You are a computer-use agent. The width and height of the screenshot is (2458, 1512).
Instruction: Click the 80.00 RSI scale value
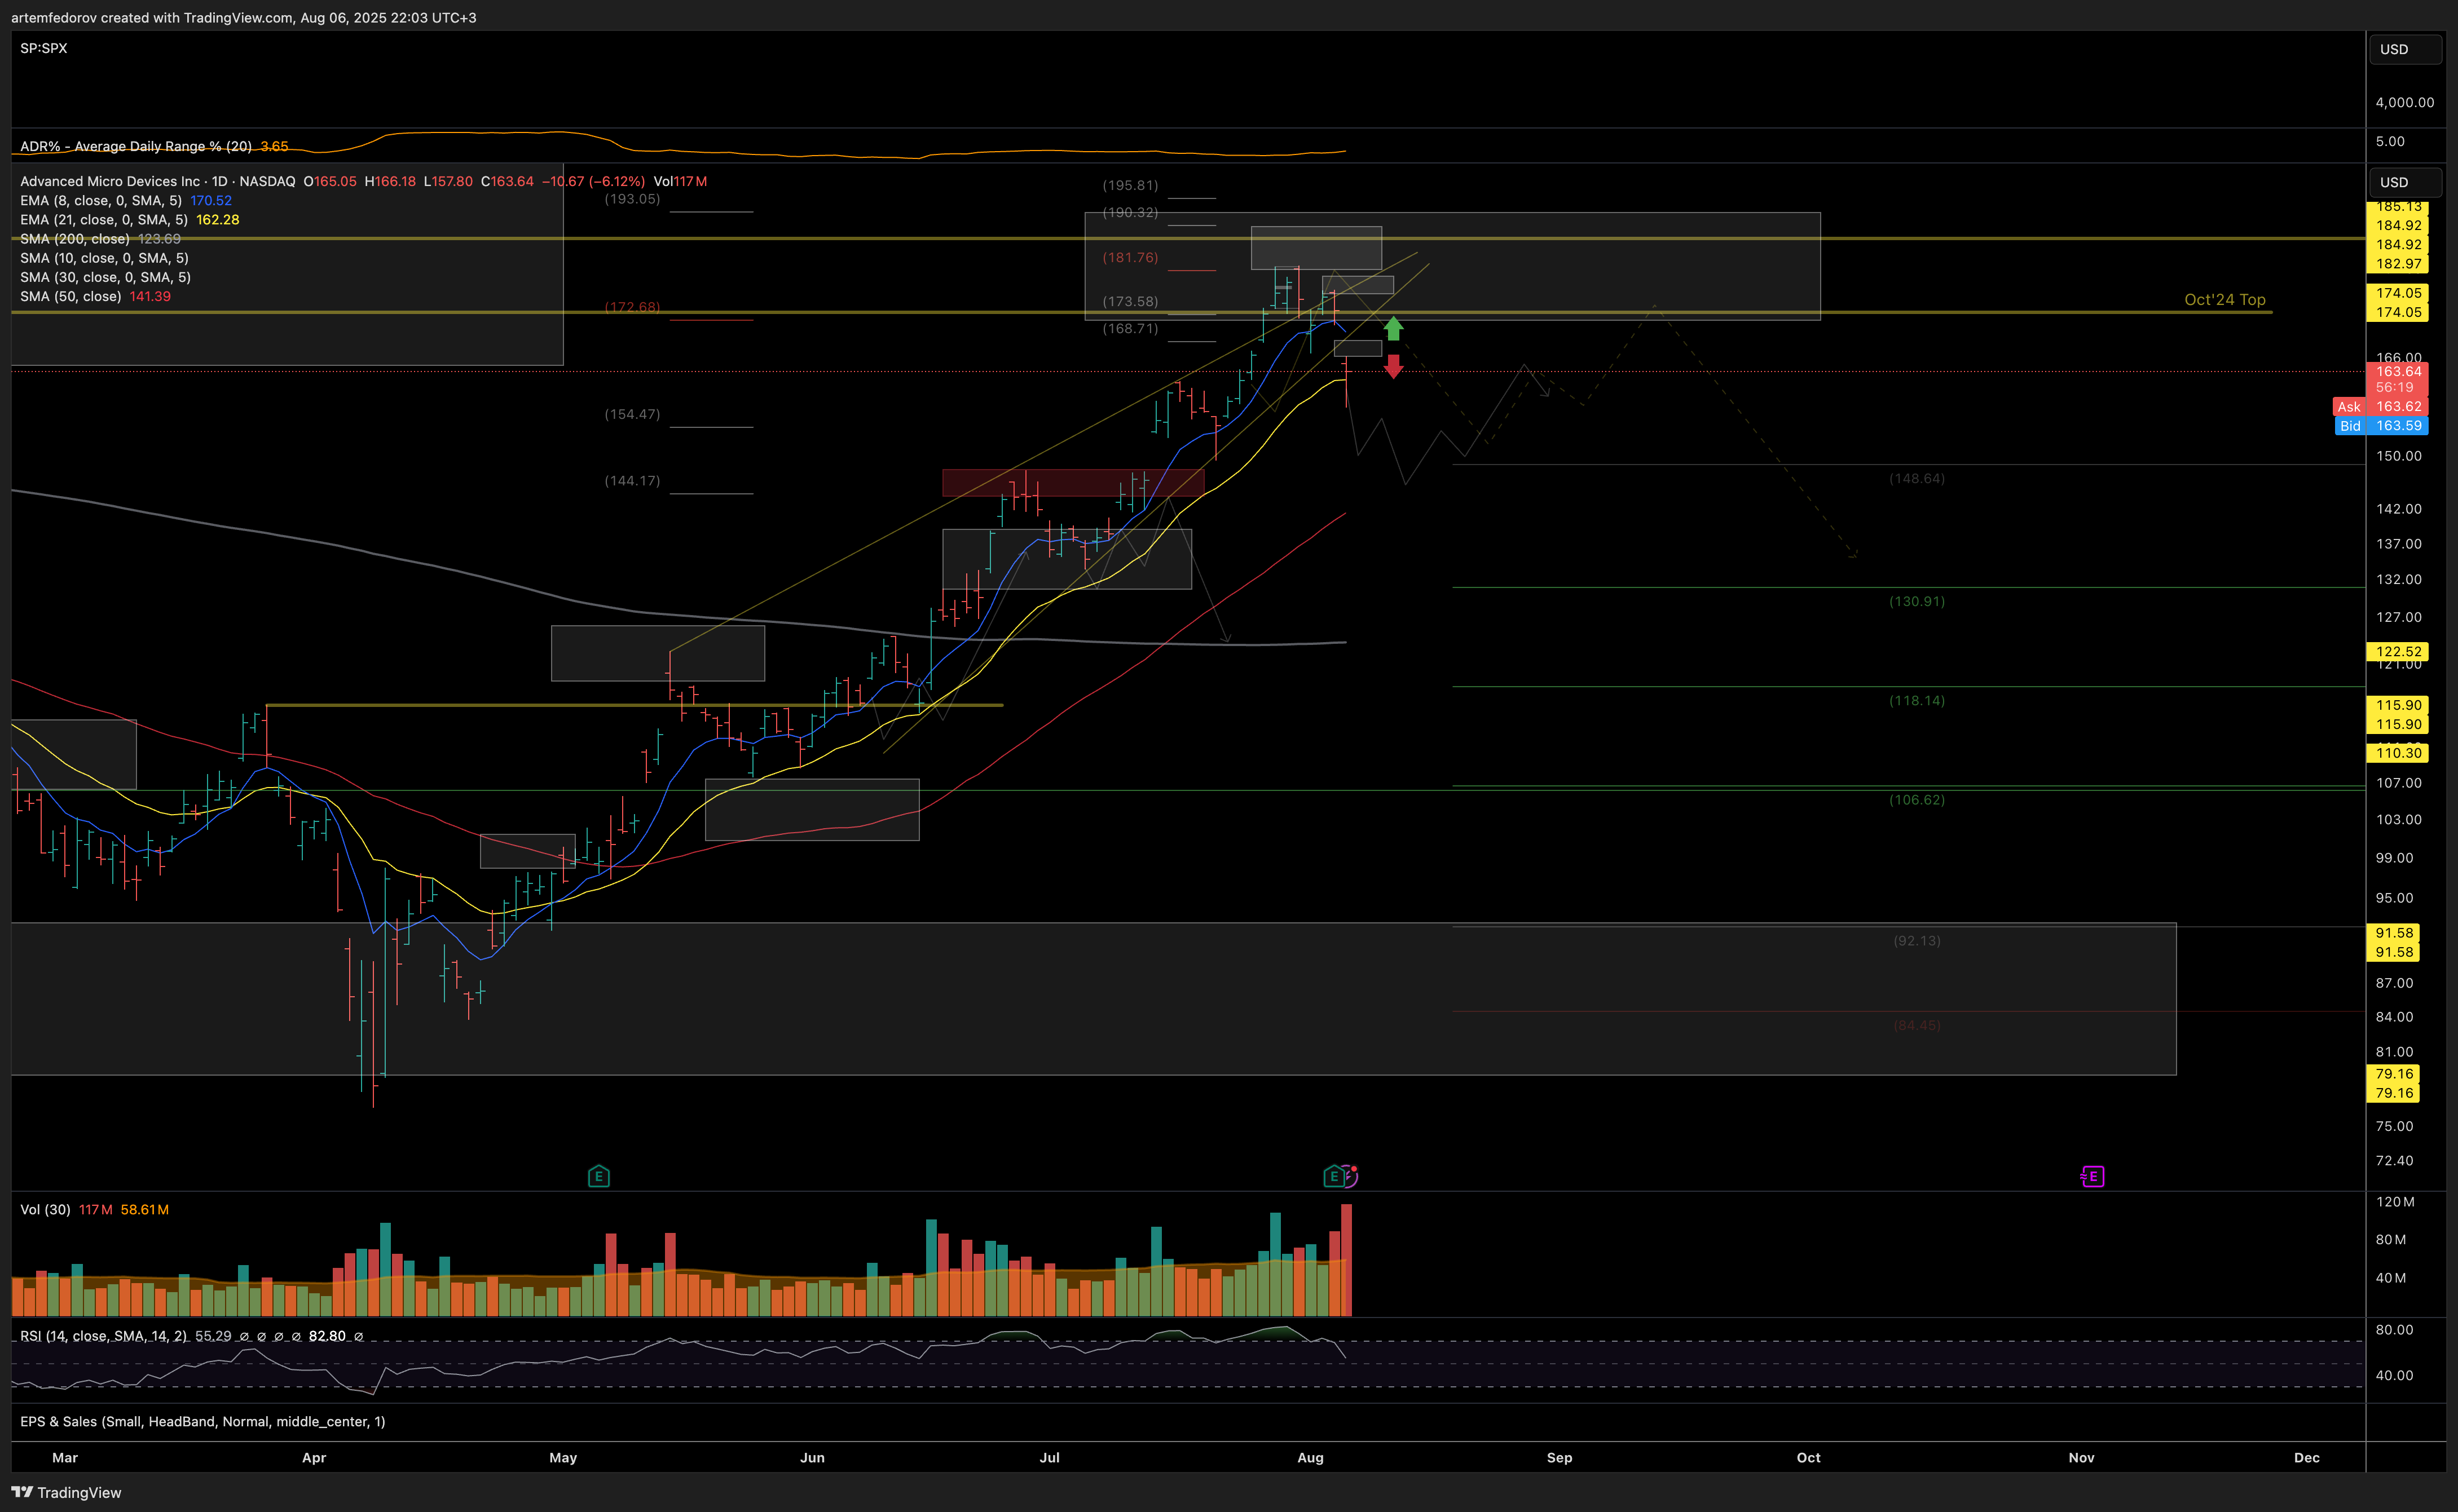pos(2395,1329)
